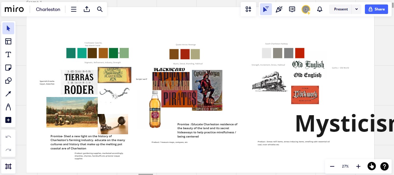
Task: Click the miro logo
Action: tap(14, 9)
